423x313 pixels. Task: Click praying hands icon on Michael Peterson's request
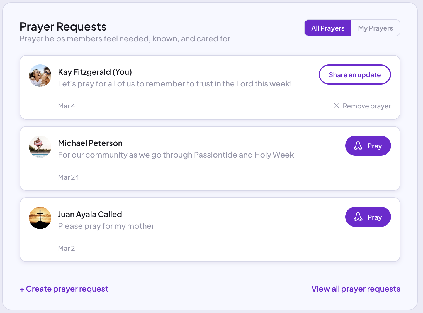pos(358,146)
